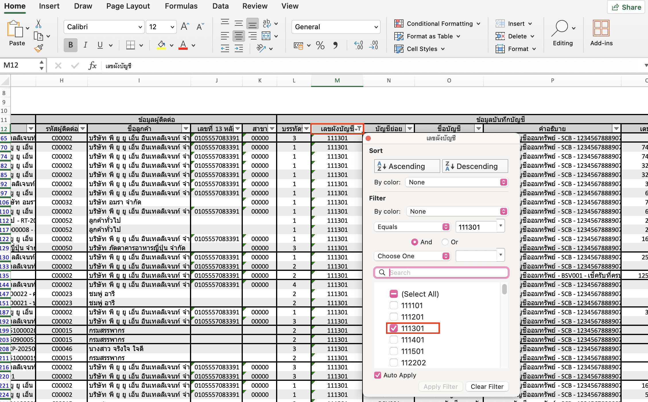Uncheck the 111301 filter checkbox
This screenshot has width=648, height=402.
394,328
